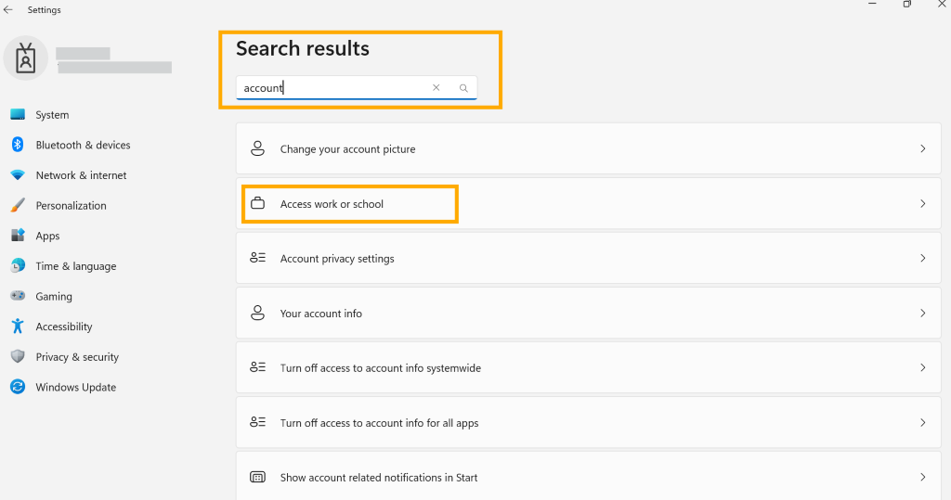Screen dimensions: 951x500
Task: Open the Gaming settings category
Action: click(x=53, y=297)
